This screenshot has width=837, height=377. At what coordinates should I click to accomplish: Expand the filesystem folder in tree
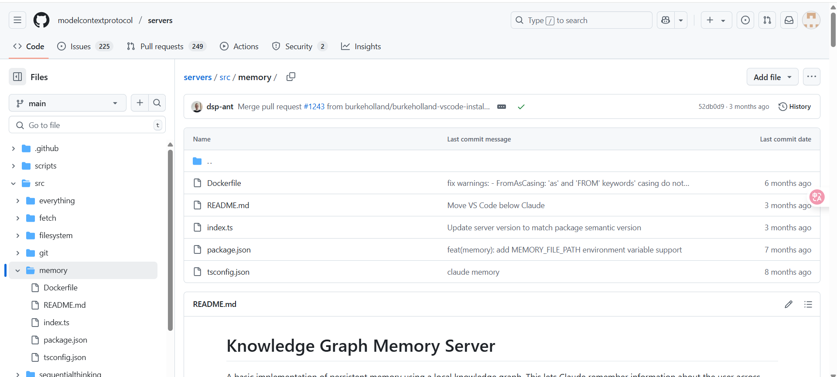coord(18,236)
